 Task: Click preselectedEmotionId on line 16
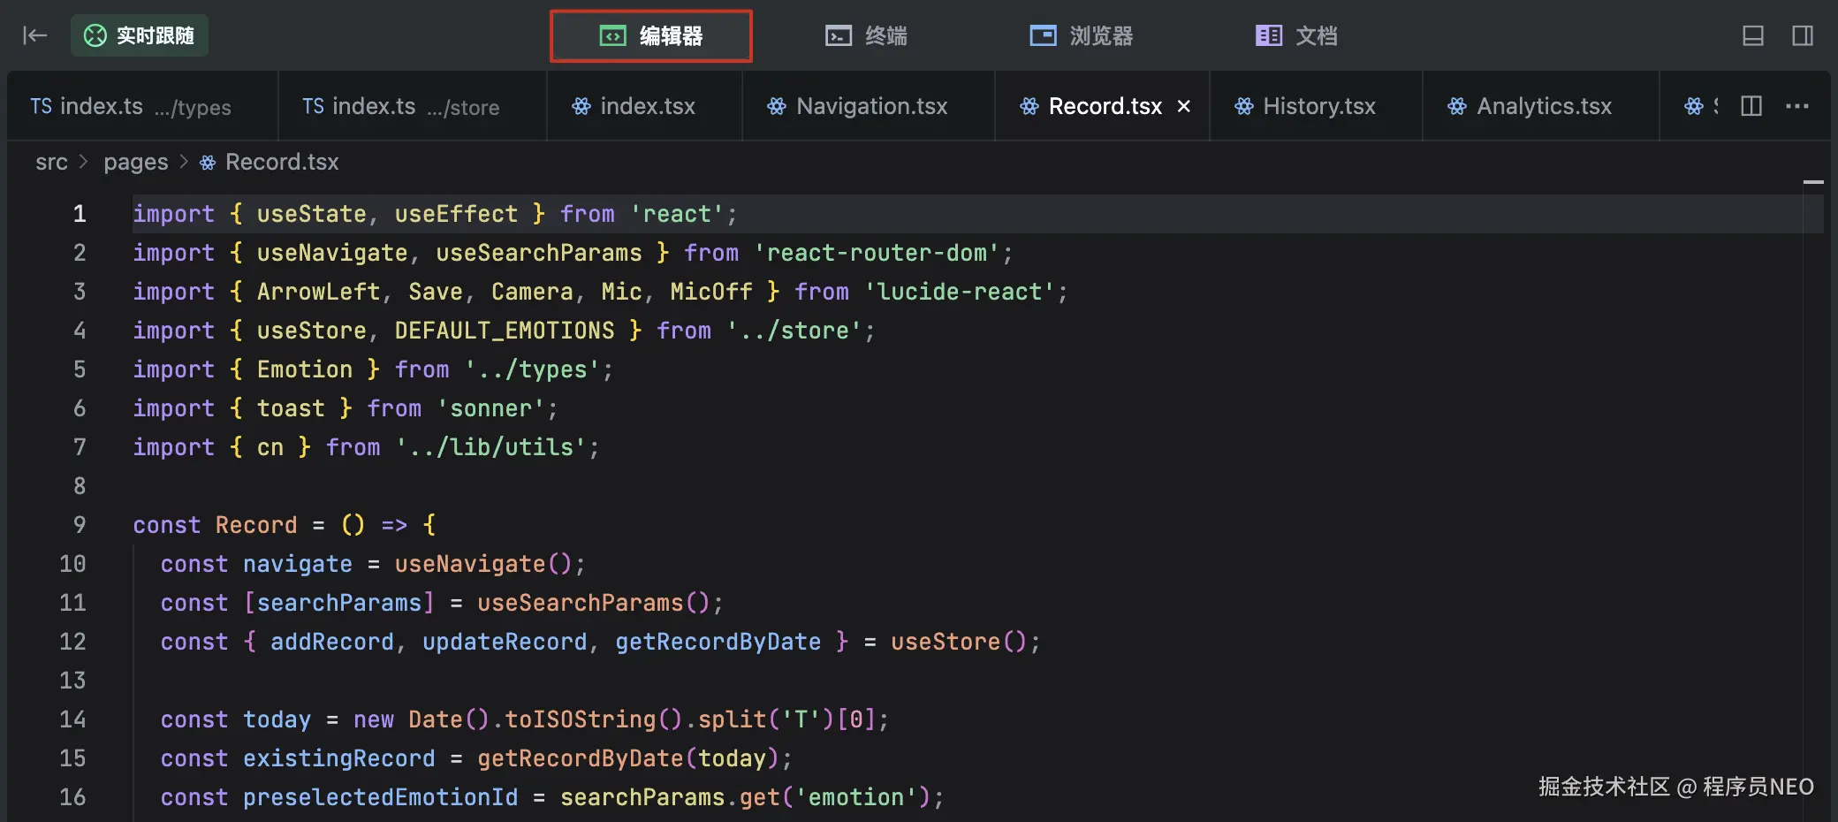(x=381, y=797)
